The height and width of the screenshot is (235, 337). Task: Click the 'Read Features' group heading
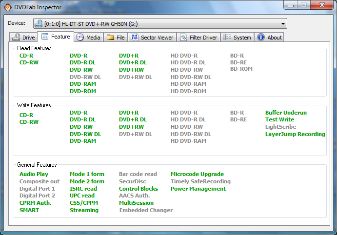click(34, 48)
